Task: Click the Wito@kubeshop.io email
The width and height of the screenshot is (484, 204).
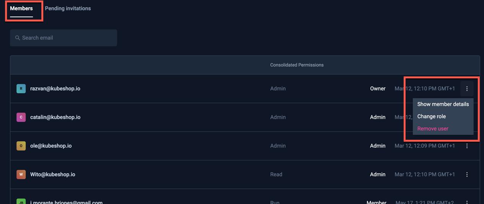Action: [x=52, y=175]
